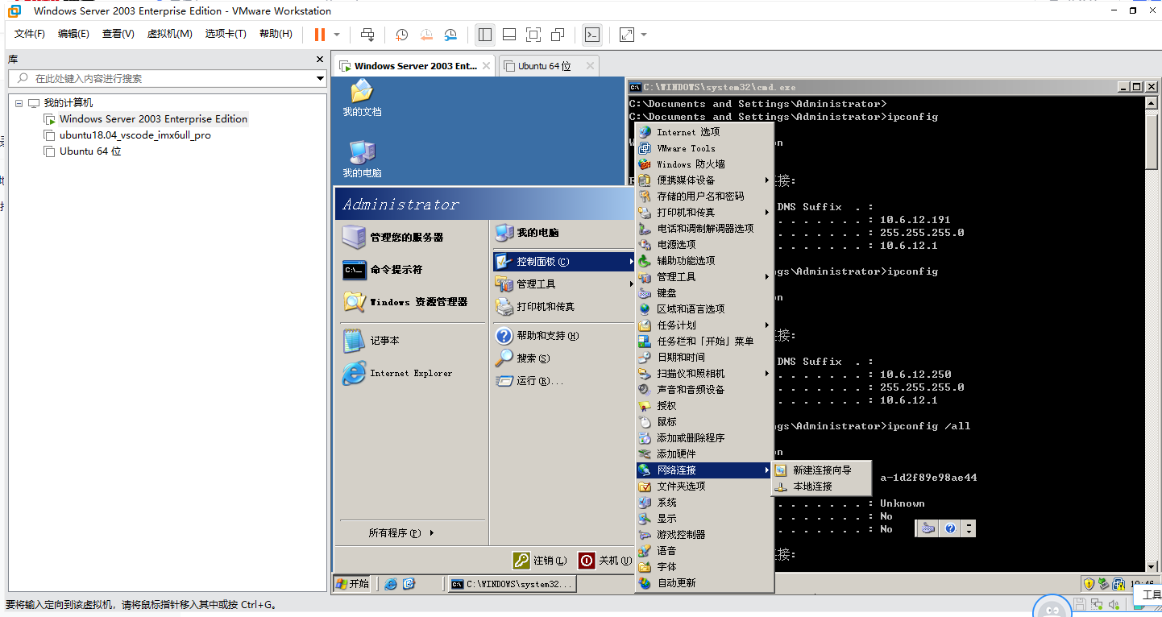
Task: Open the 文件(F) menu
Action: [x=30, y=34]
